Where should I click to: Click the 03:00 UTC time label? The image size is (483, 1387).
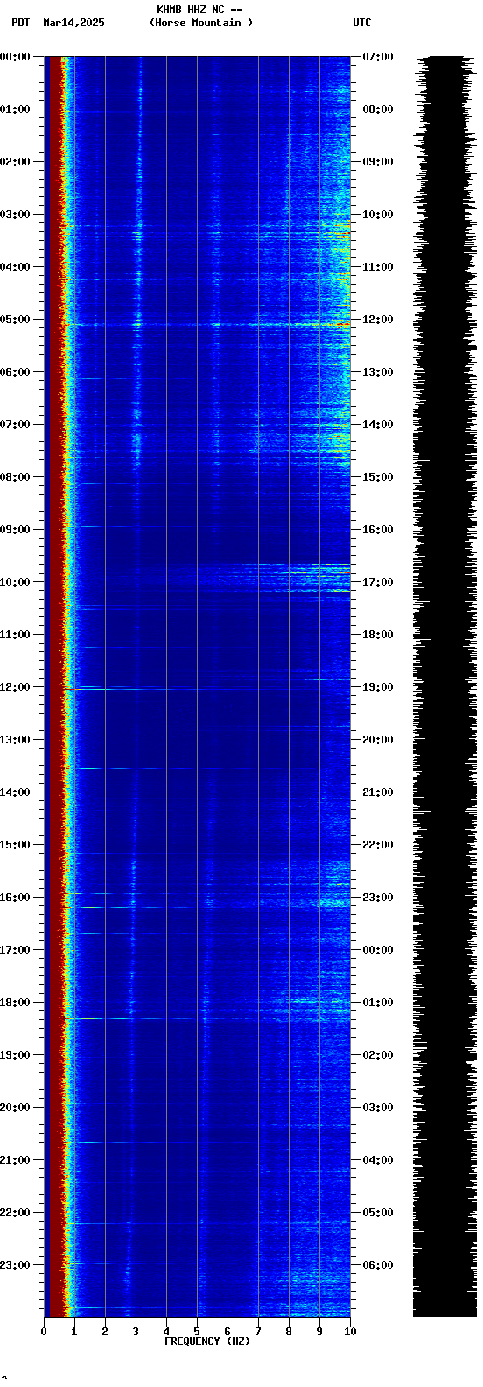pyautogui.click(x=378, y=1108)
